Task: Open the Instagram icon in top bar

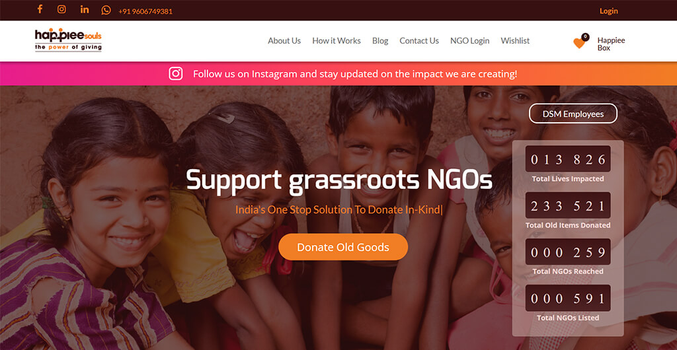Action: [61, 9]
